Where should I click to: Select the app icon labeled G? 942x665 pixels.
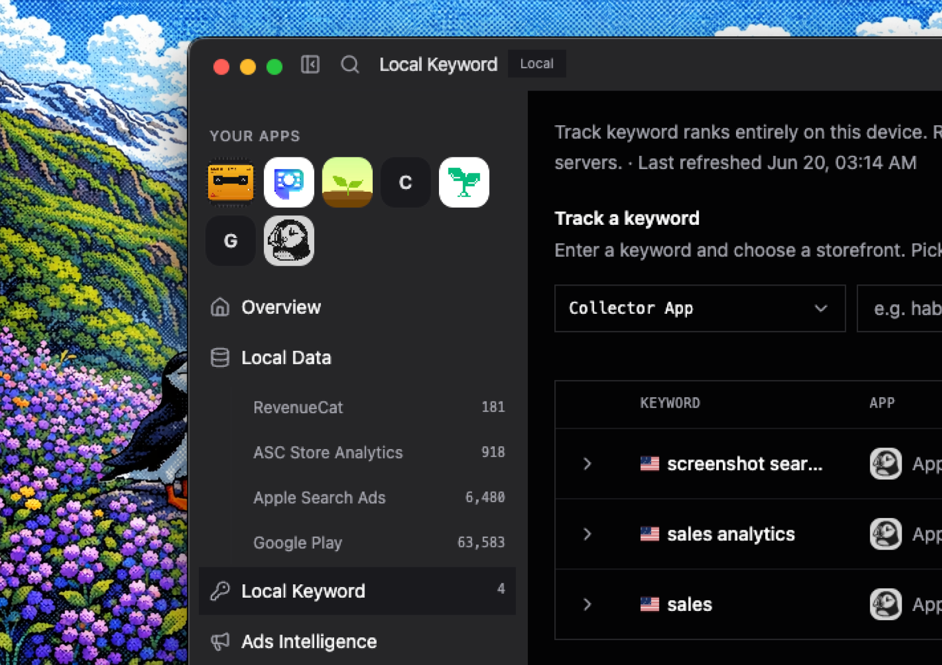coord(231,241)
